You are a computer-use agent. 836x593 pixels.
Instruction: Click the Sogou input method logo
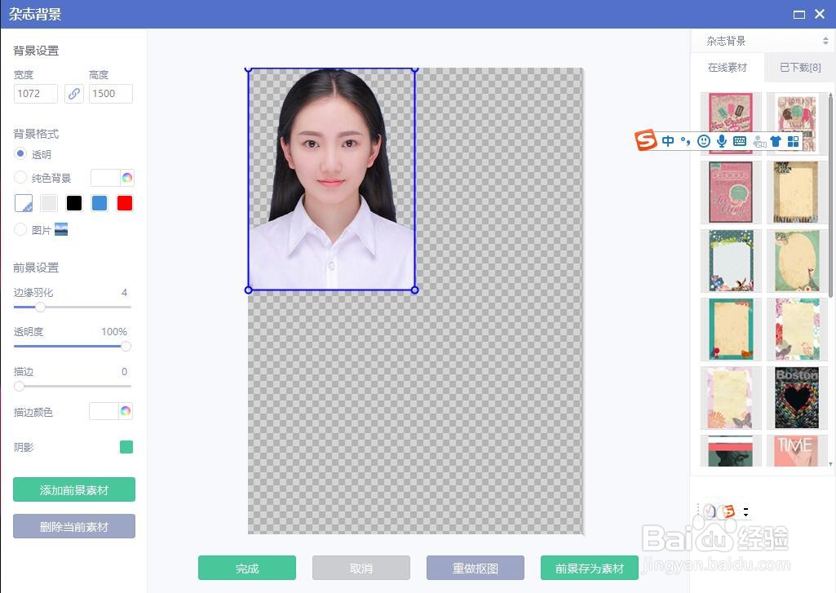(x=645, y=140)
